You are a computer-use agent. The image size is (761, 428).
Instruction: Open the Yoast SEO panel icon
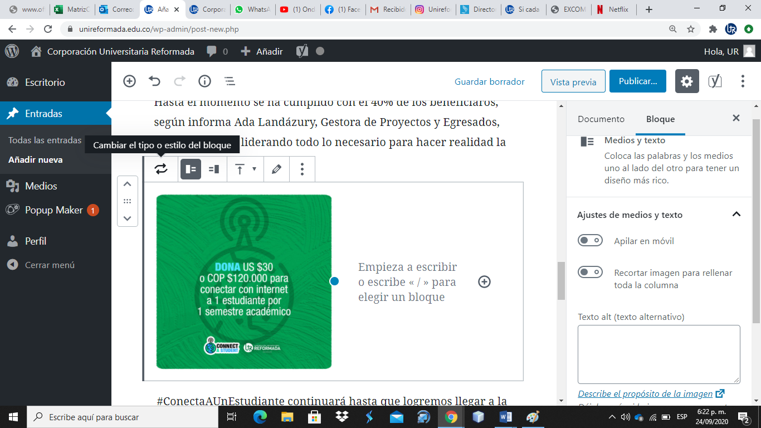coord(715,81)
